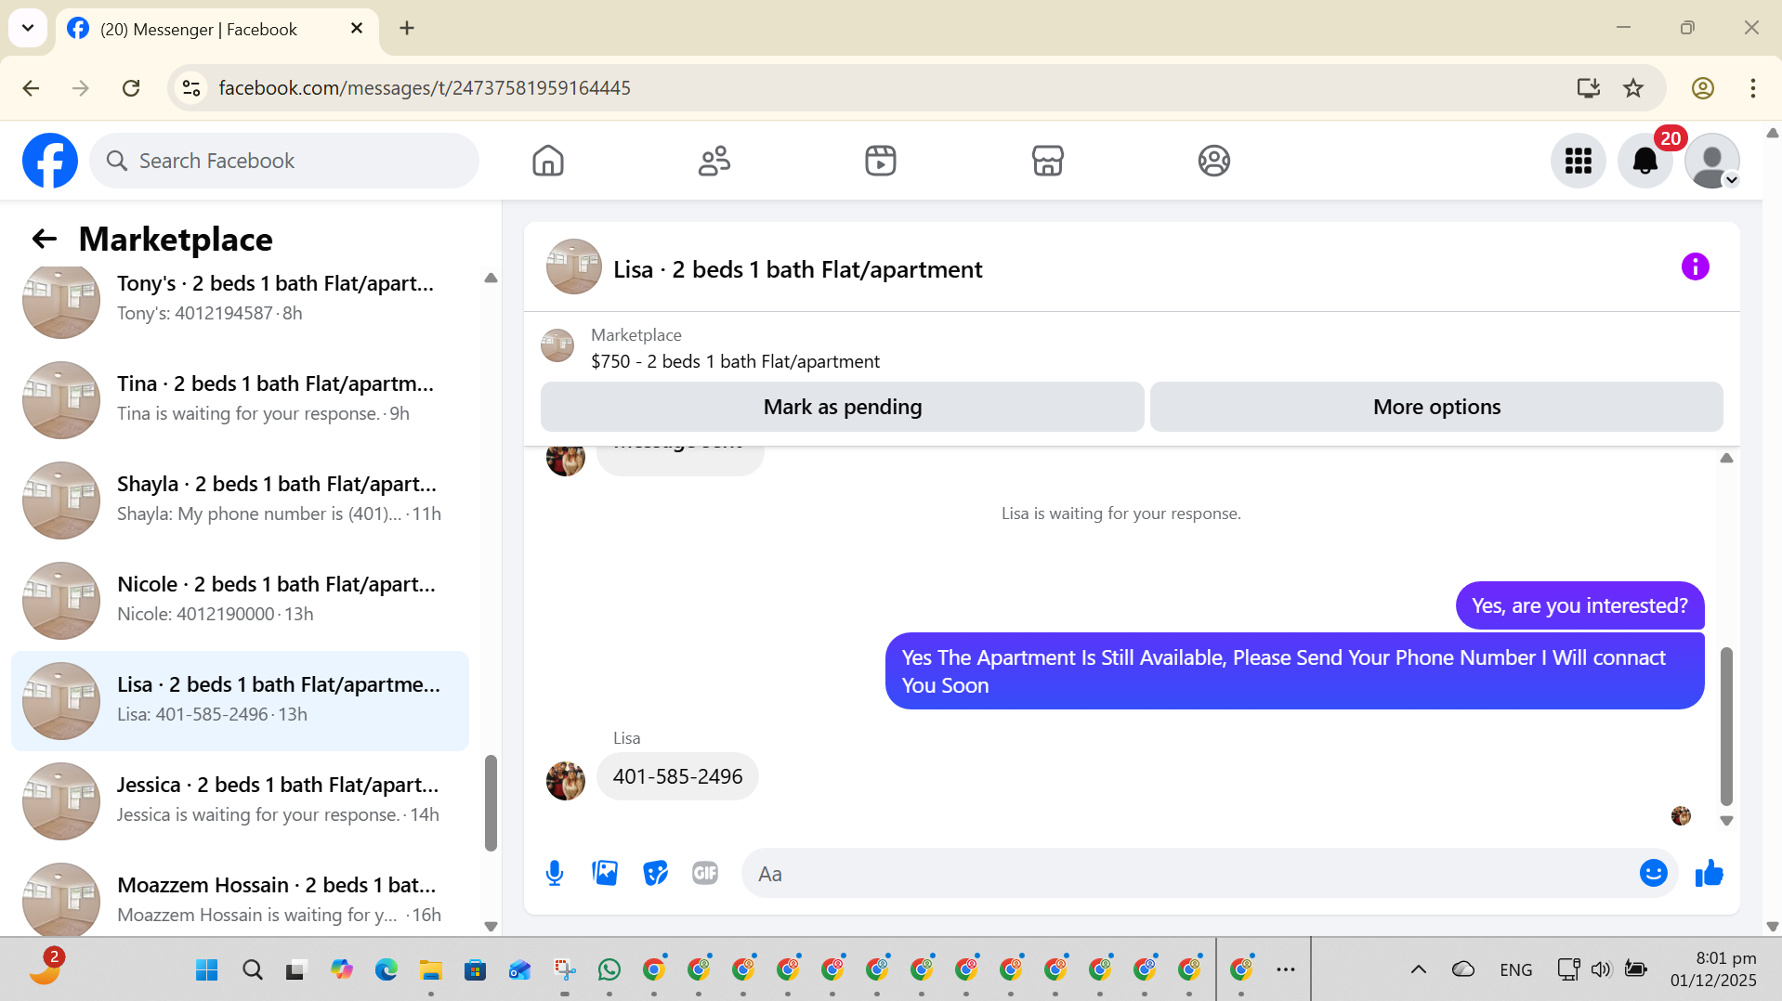
Task: Click the install app icon in the address bar
Action: [x=1589, y=88]
